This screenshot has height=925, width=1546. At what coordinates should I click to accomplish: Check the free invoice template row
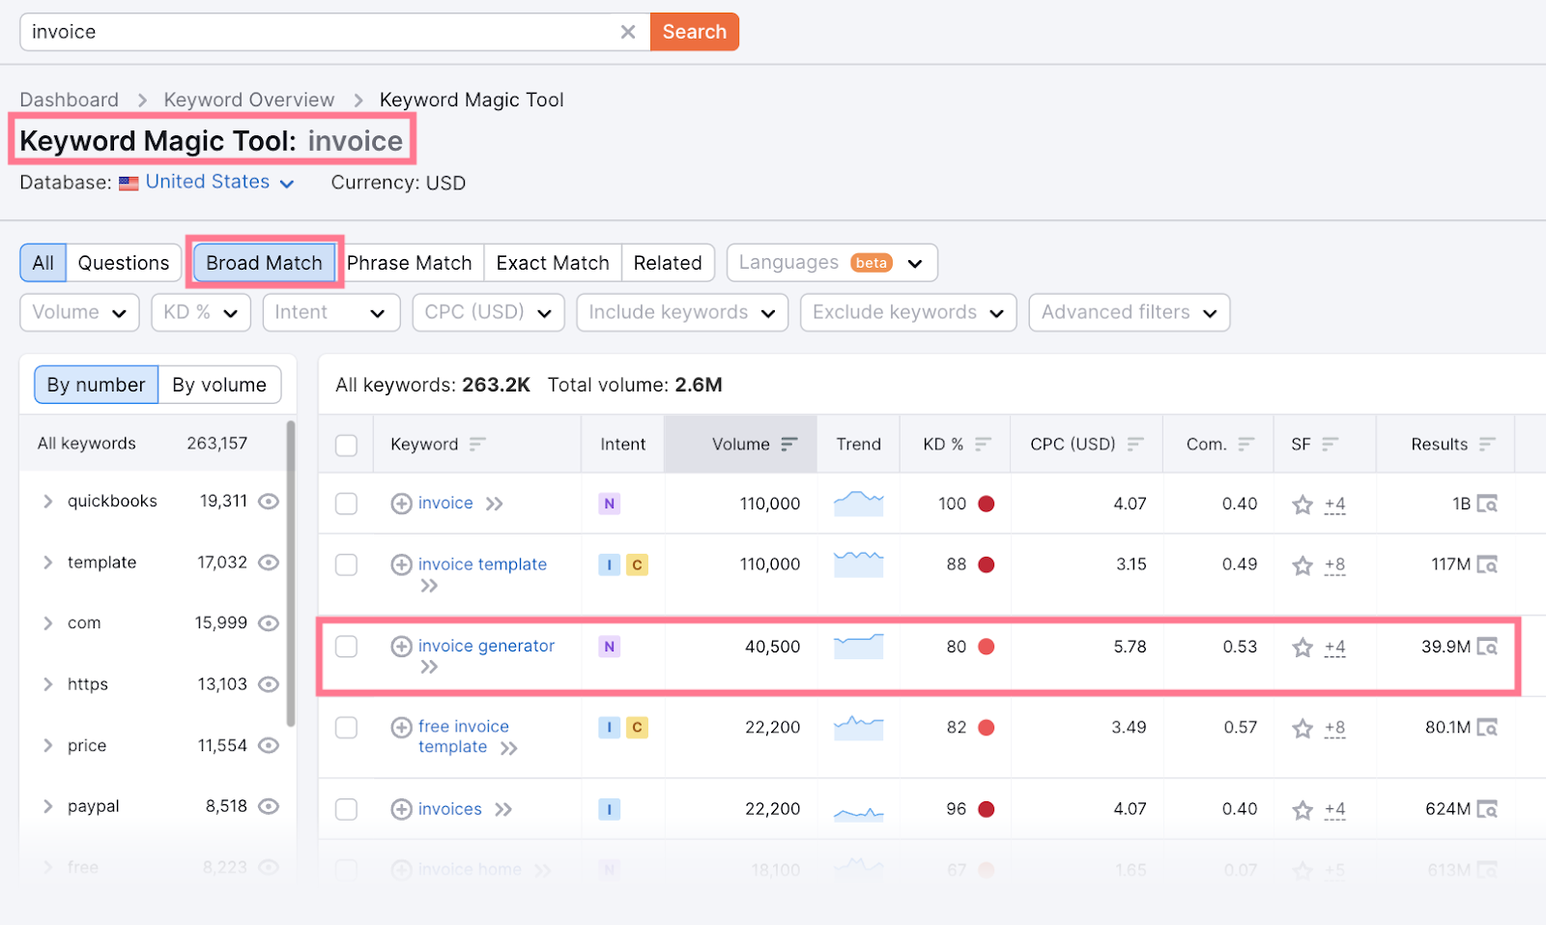(x=346, y=727)
